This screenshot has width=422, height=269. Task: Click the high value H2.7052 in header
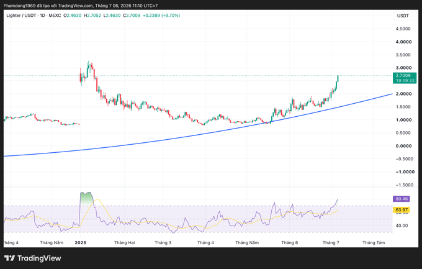click(x=92, y=16)
